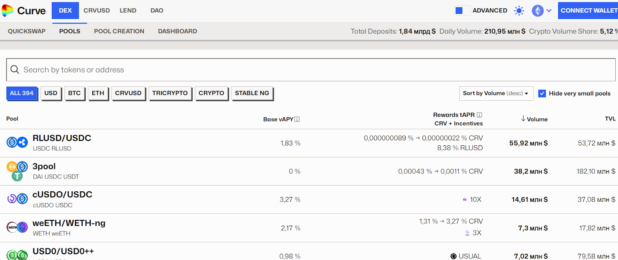Open Base vAPY info icon
Viewport: 618px width, 260px height.
297,119
